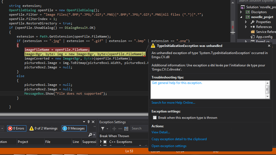Click the Search box in Exception Settings
Viewport: 276px width, 155px height.
(x=140, y=128)
